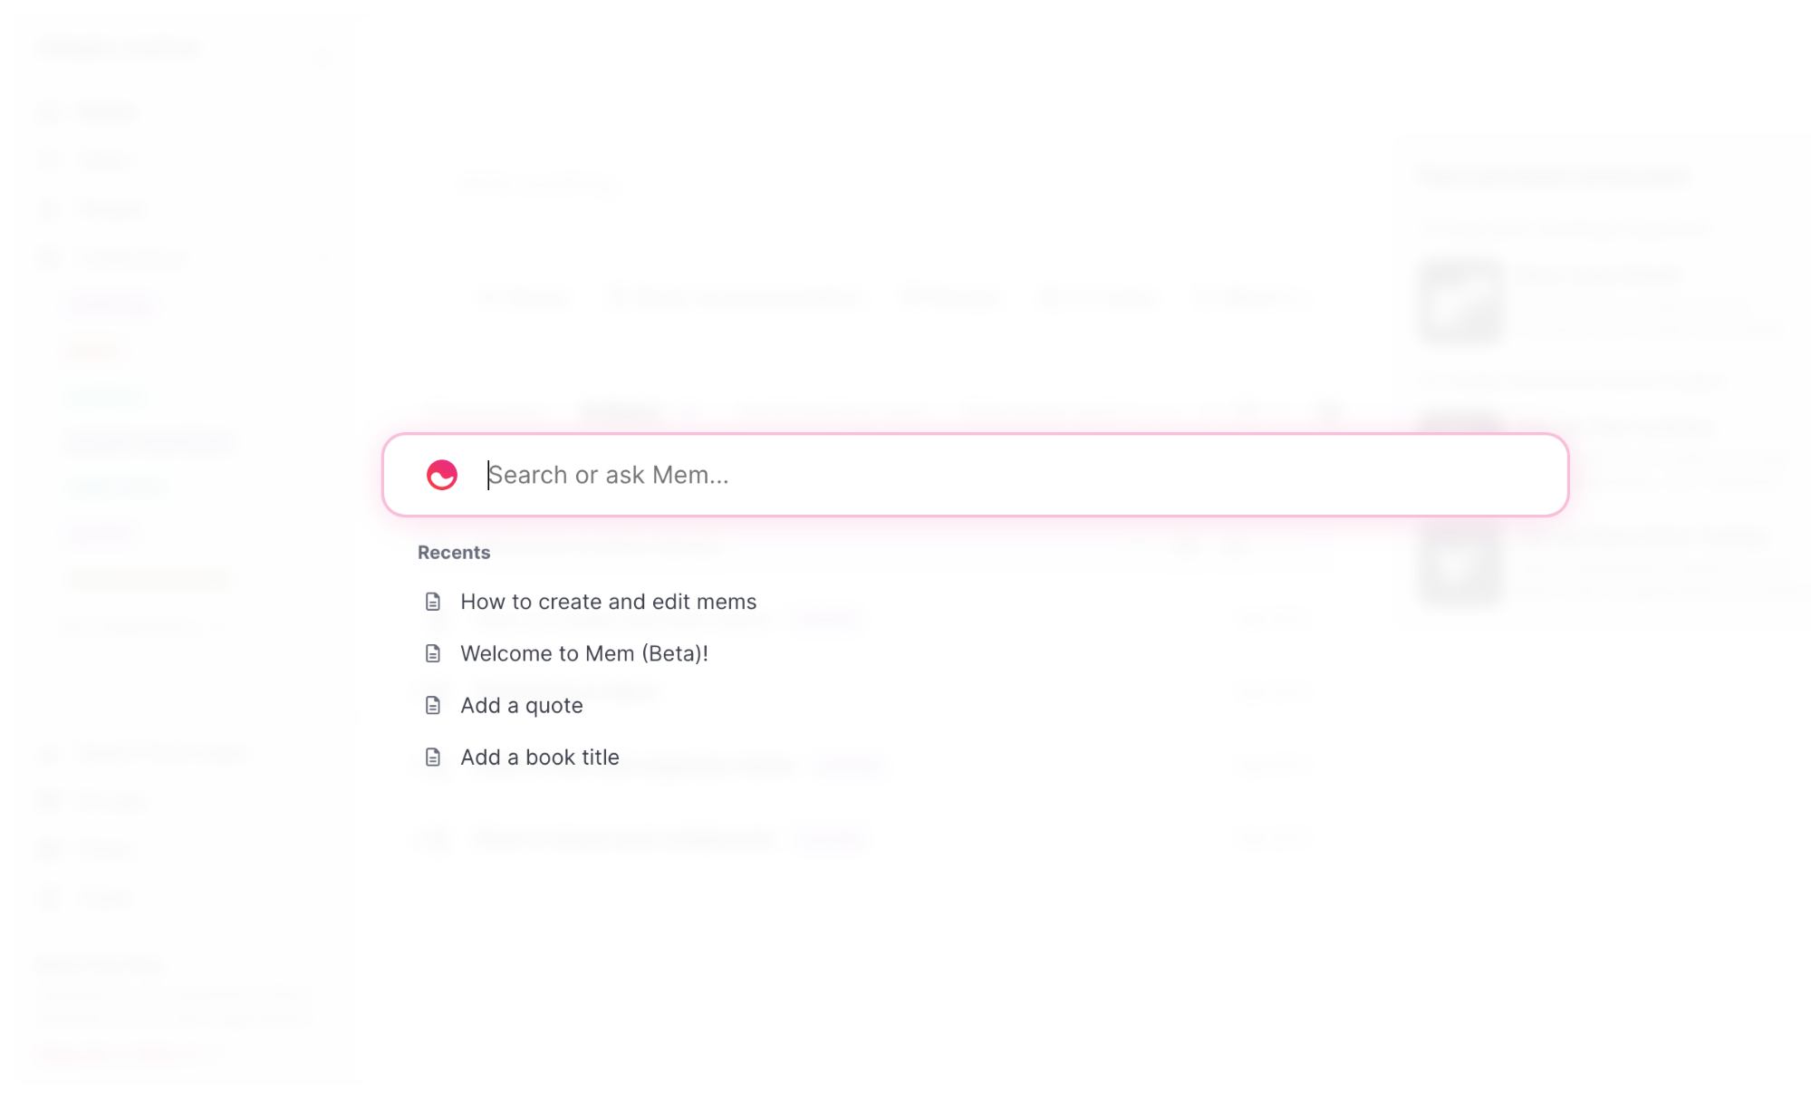Click inside the Search or ask Mem field

[815, 474]
